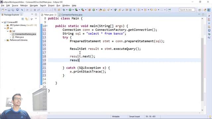Select Main.java in Package Explorer
This screenshot has width=212, height=119.
click(x=19, y=37)
